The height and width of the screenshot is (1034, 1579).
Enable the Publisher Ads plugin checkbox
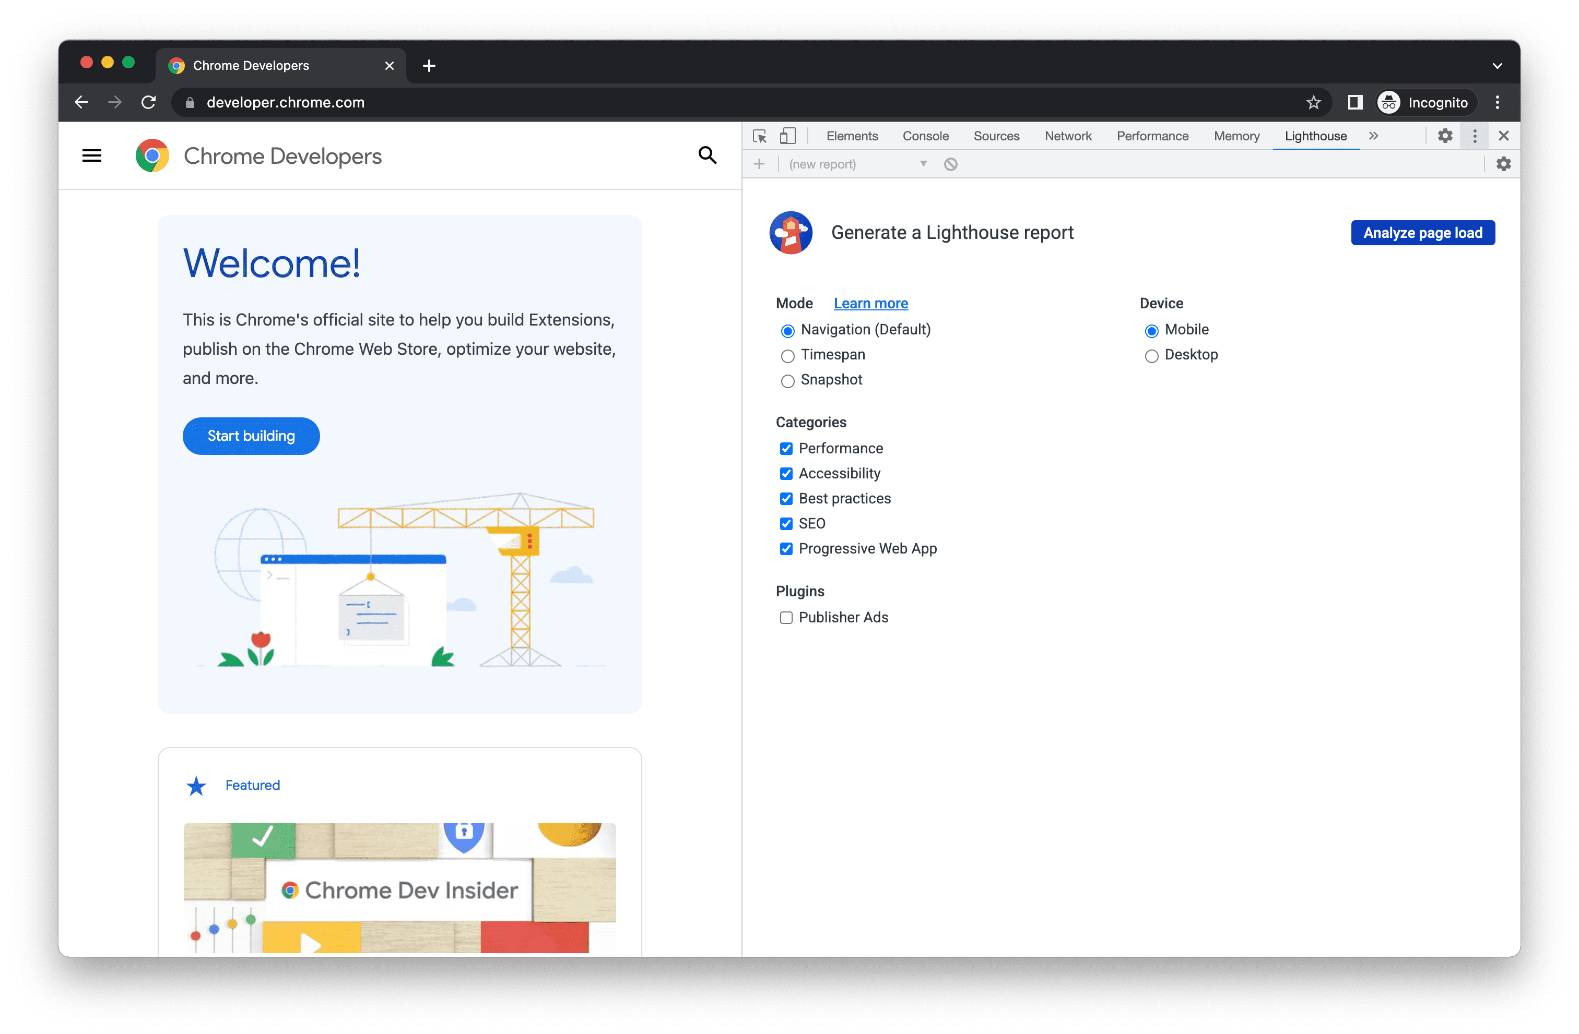[785, 617]
